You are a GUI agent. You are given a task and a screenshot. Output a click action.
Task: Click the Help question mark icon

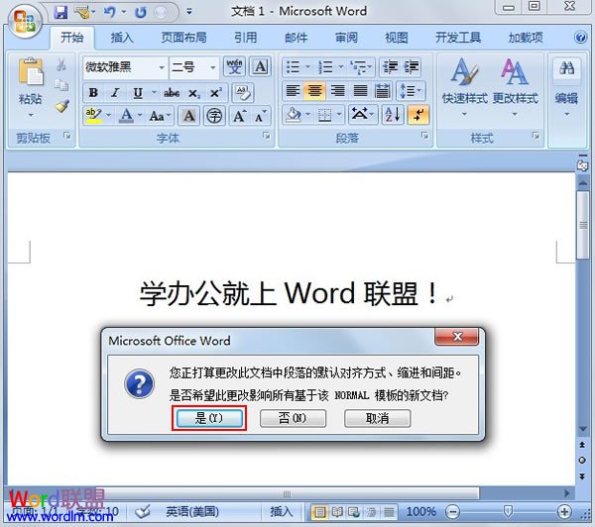click(x=580, y=38)
